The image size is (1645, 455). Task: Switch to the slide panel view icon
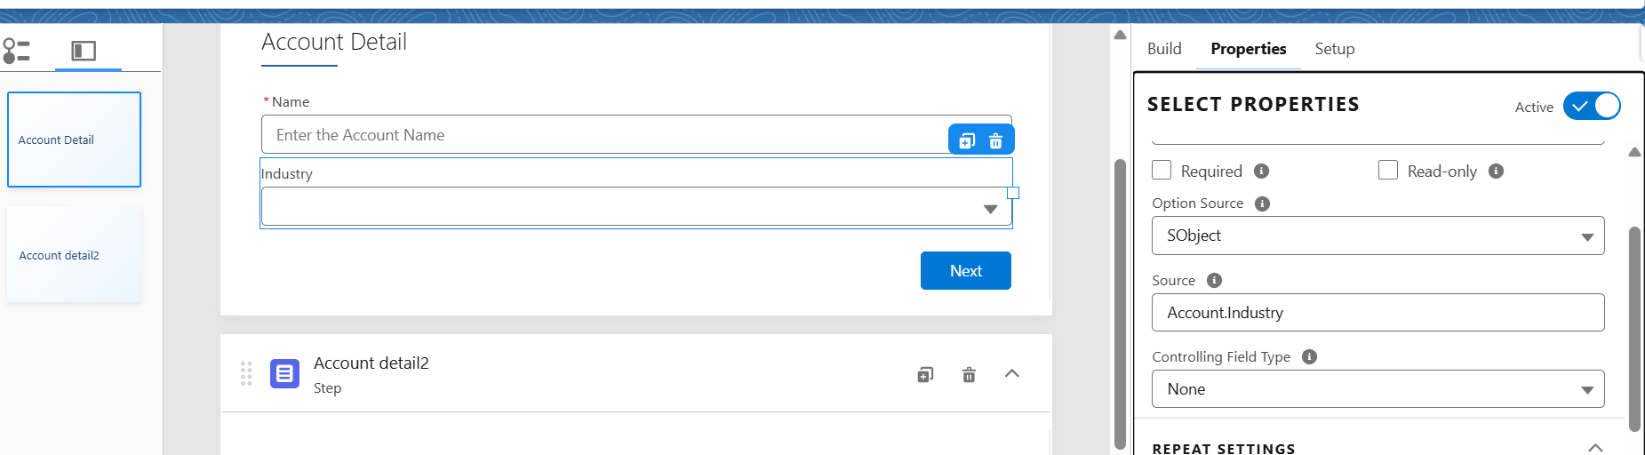pos(84,51)
